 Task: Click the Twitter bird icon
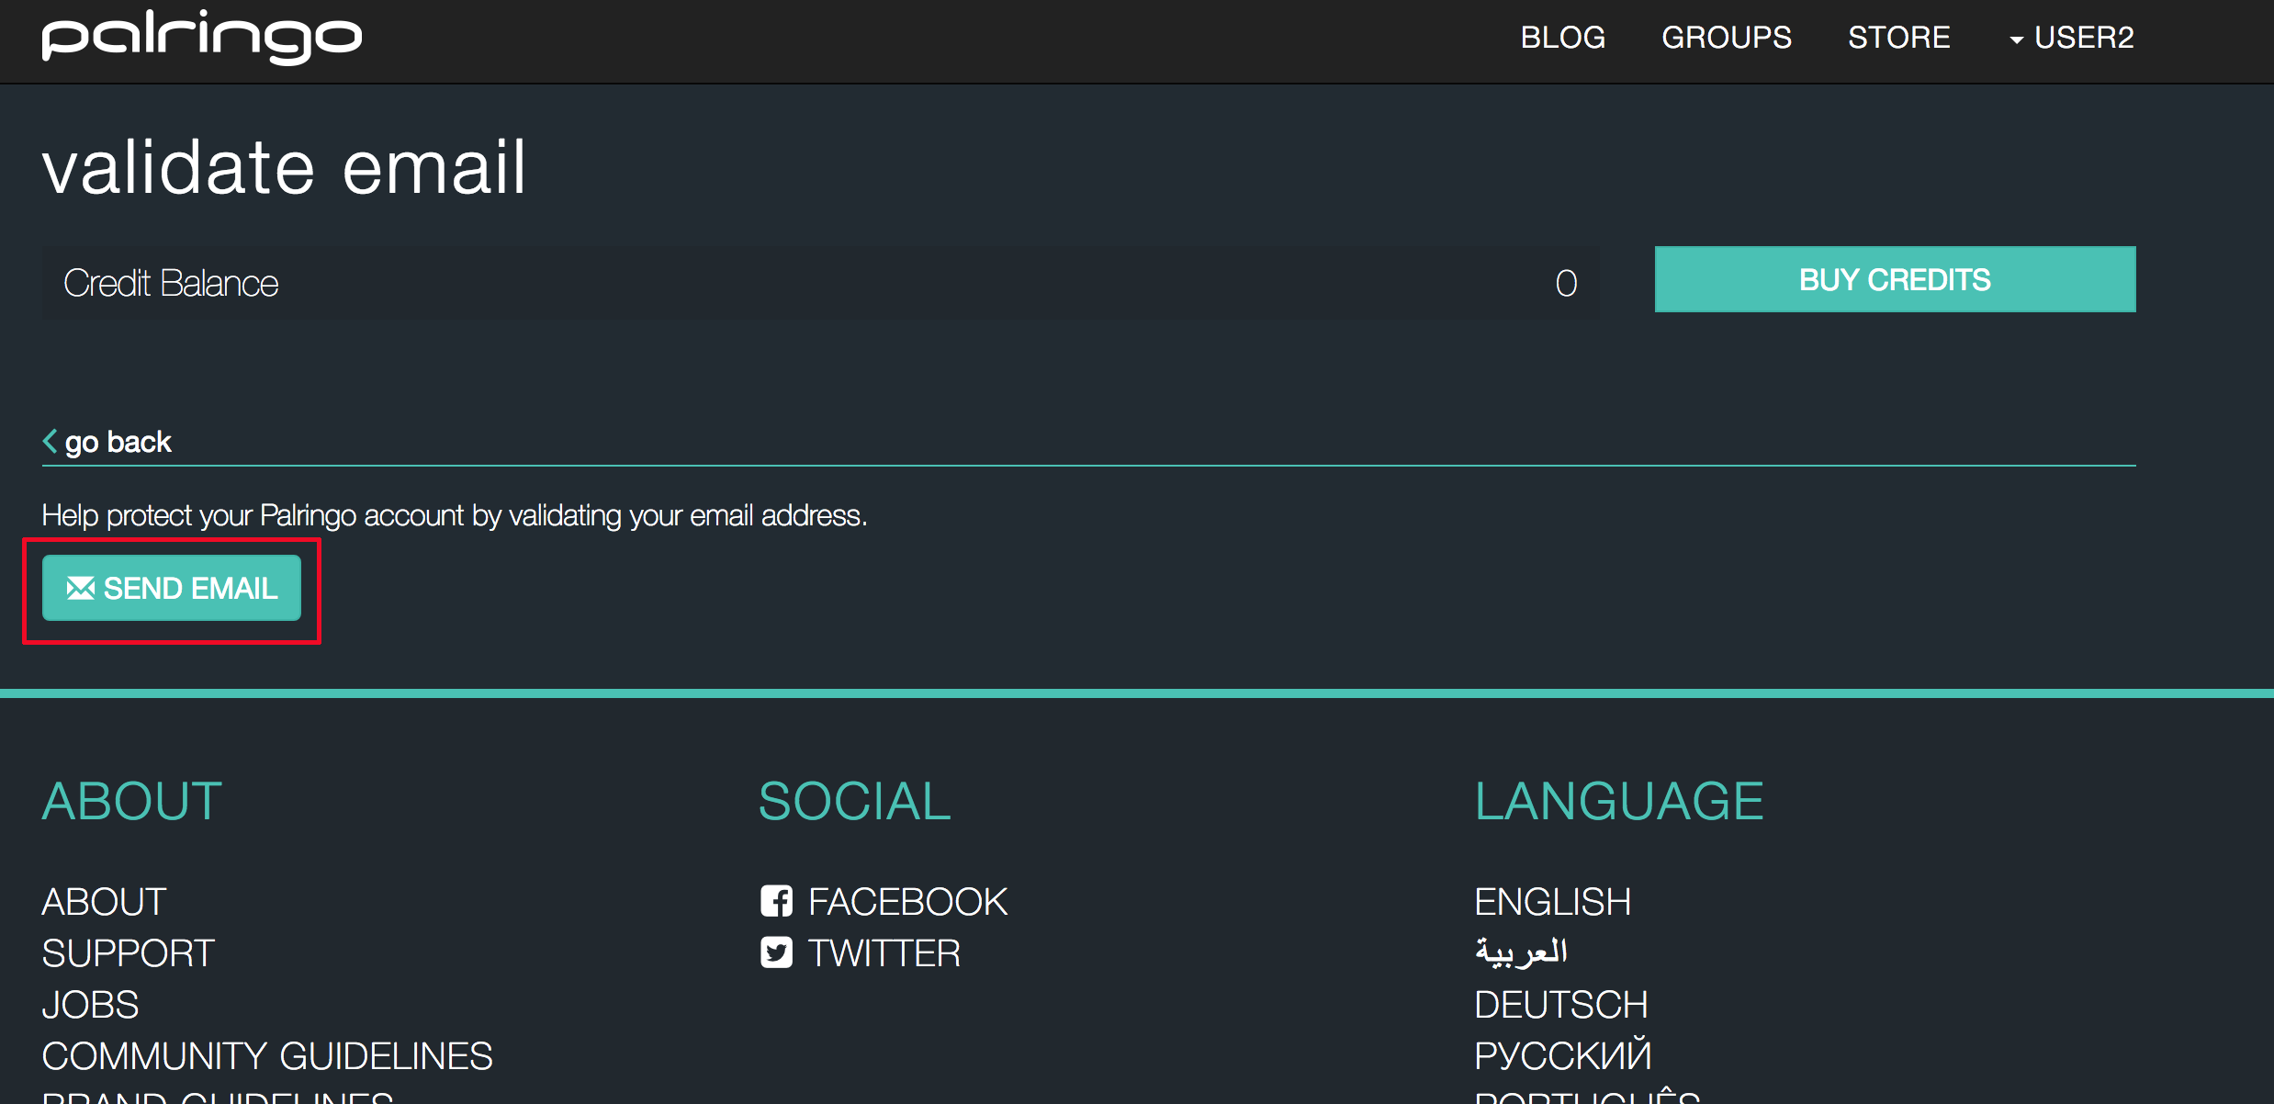click(776, 952)
